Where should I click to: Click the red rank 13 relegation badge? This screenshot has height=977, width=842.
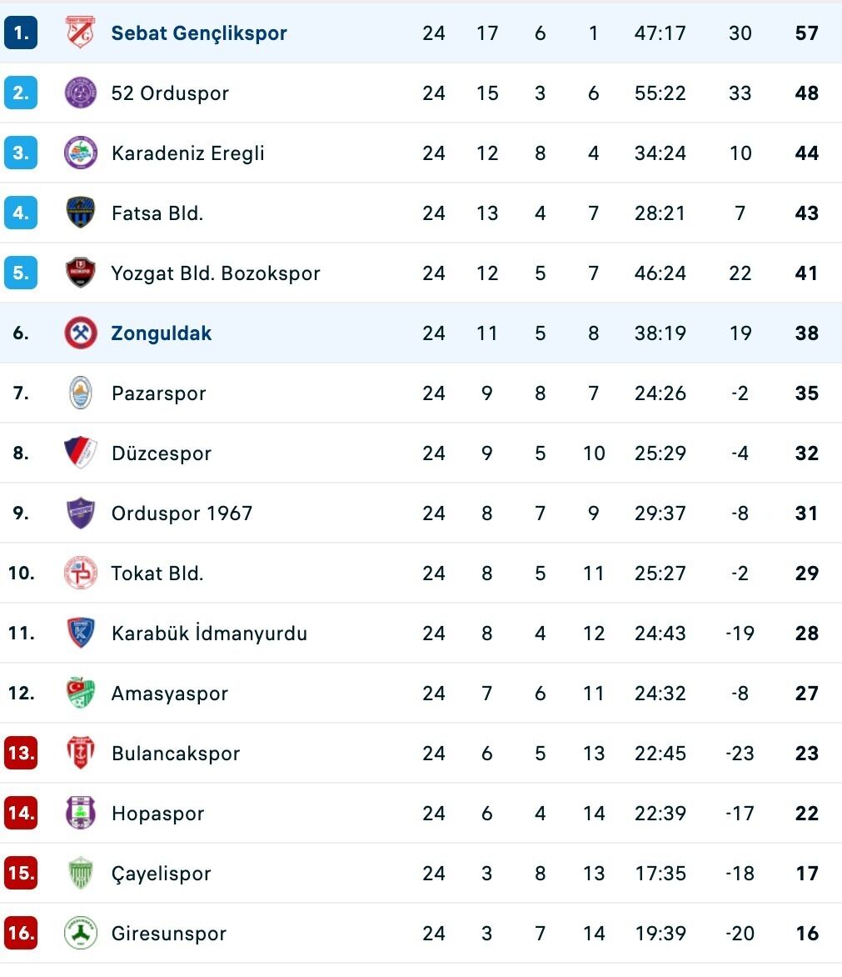pyautogui.click(x=21, y=754)
